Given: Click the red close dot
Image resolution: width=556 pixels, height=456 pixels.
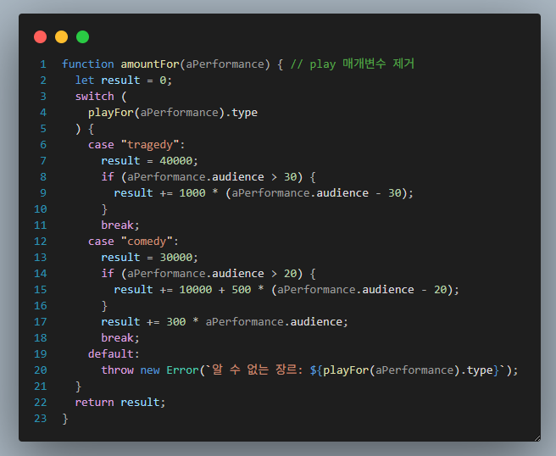Looking at the screenshot, I should 40,37.
